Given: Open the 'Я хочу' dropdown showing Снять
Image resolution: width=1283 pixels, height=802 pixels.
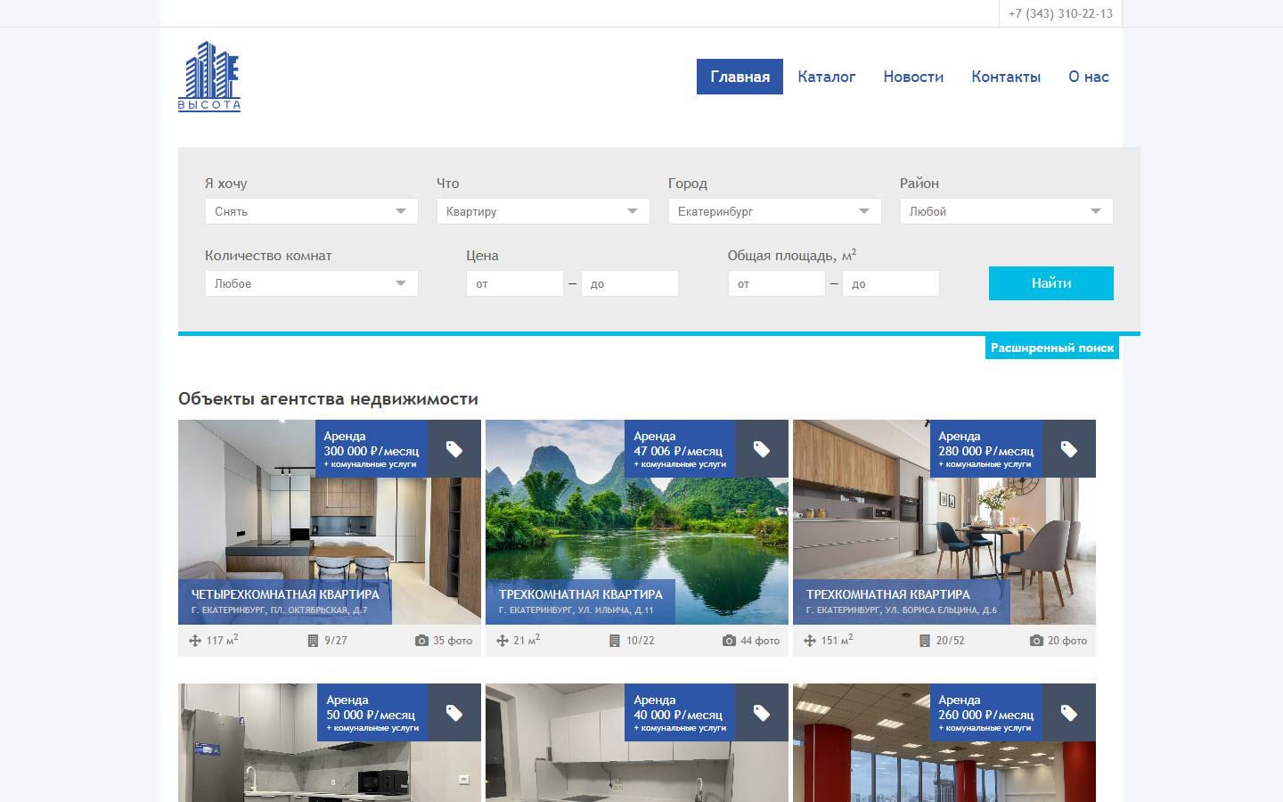Looking at the screenshot, I should [x=312, y=211].
